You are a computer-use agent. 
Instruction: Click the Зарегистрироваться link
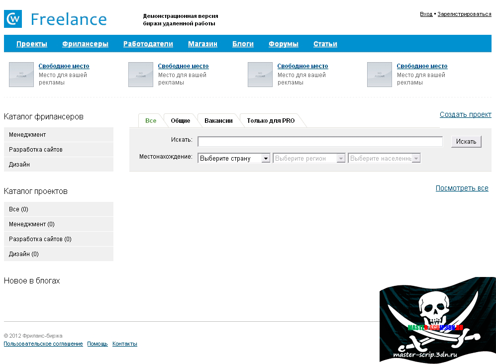464,14
